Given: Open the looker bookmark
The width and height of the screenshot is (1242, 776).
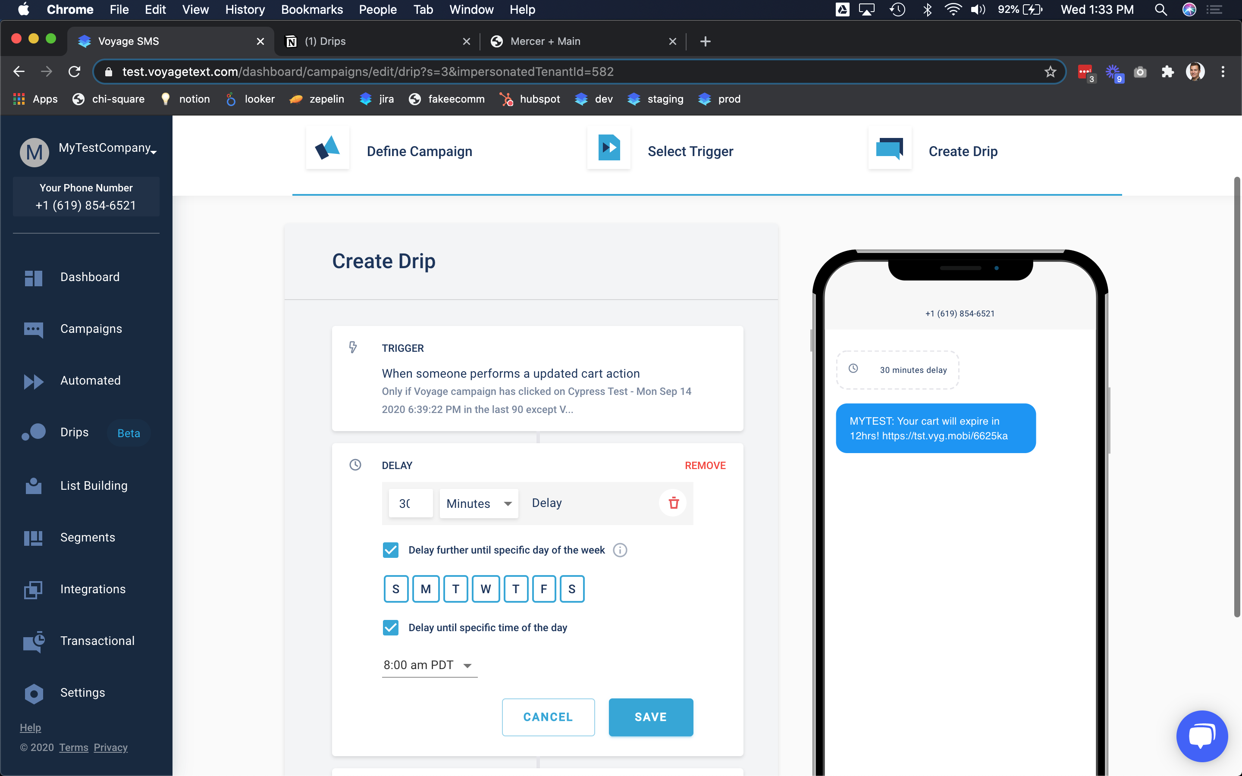Looking at the screenshot, I should click(x=251, y=99).
